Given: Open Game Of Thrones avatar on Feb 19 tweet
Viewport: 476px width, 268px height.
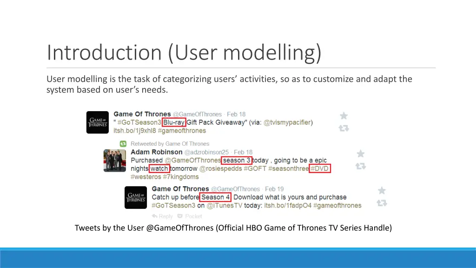Looking at the screenshot, I should 136,197.
